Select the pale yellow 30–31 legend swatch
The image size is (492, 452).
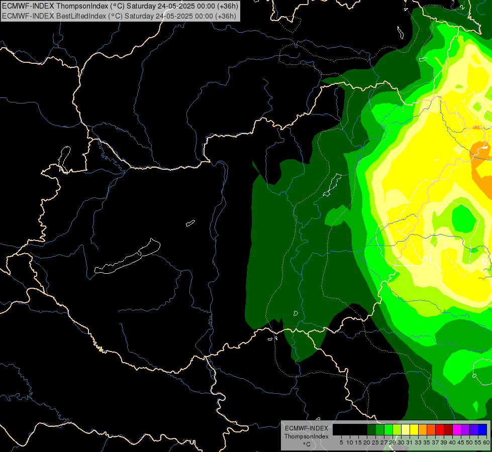click(406, 429)
